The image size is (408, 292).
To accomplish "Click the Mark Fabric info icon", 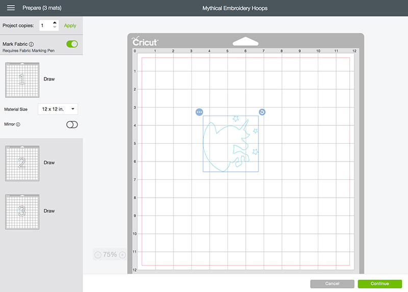I will pos(31,44).
